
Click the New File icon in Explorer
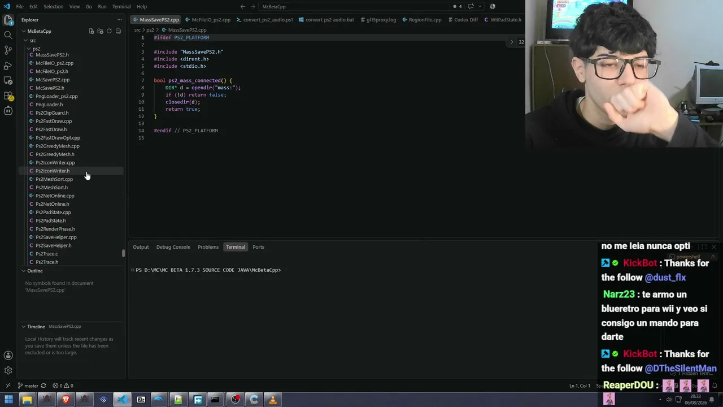[92, 31]
